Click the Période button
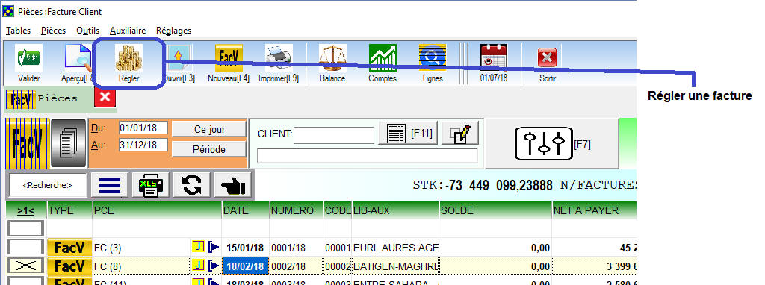This screenshot has height=285, width=765. click(x=209, y=149)
